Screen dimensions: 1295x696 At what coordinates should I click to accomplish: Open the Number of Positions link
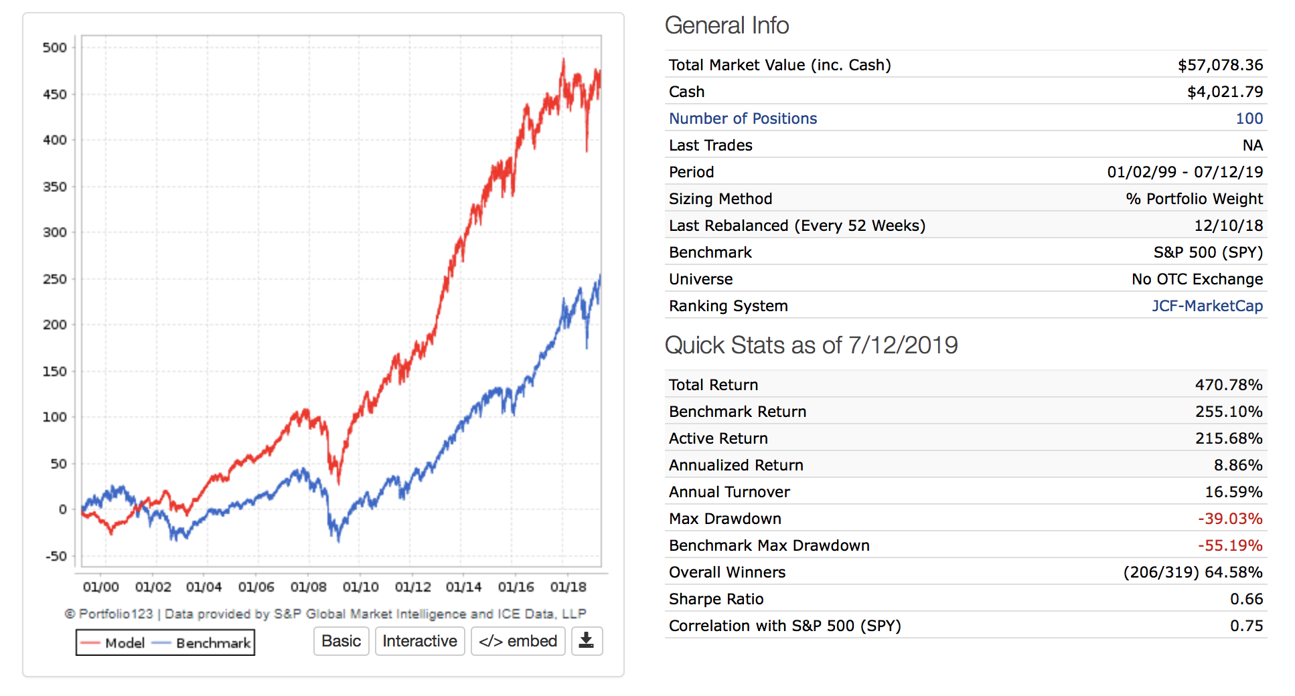pos(743,118)
